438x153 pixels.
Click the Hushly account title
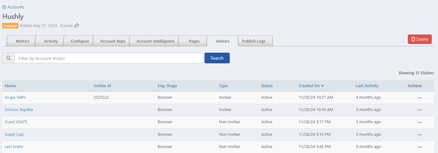pyautogui.click(x=13, y=16)
